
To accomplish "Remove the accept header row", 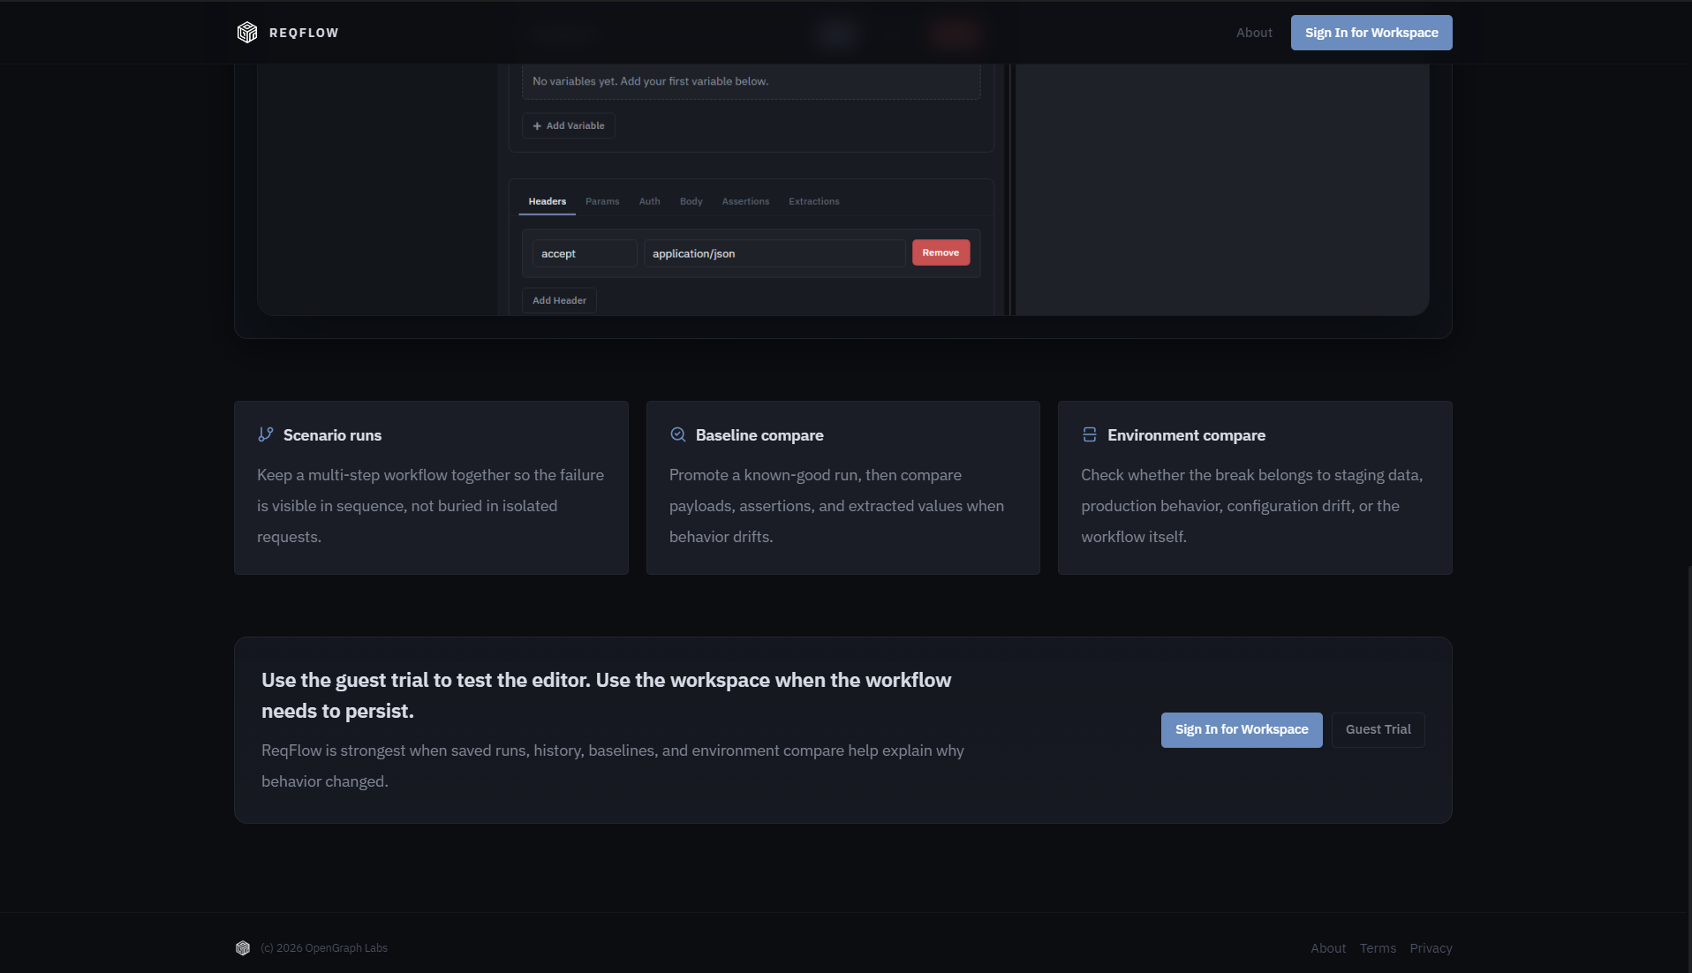I will point(940,252).
